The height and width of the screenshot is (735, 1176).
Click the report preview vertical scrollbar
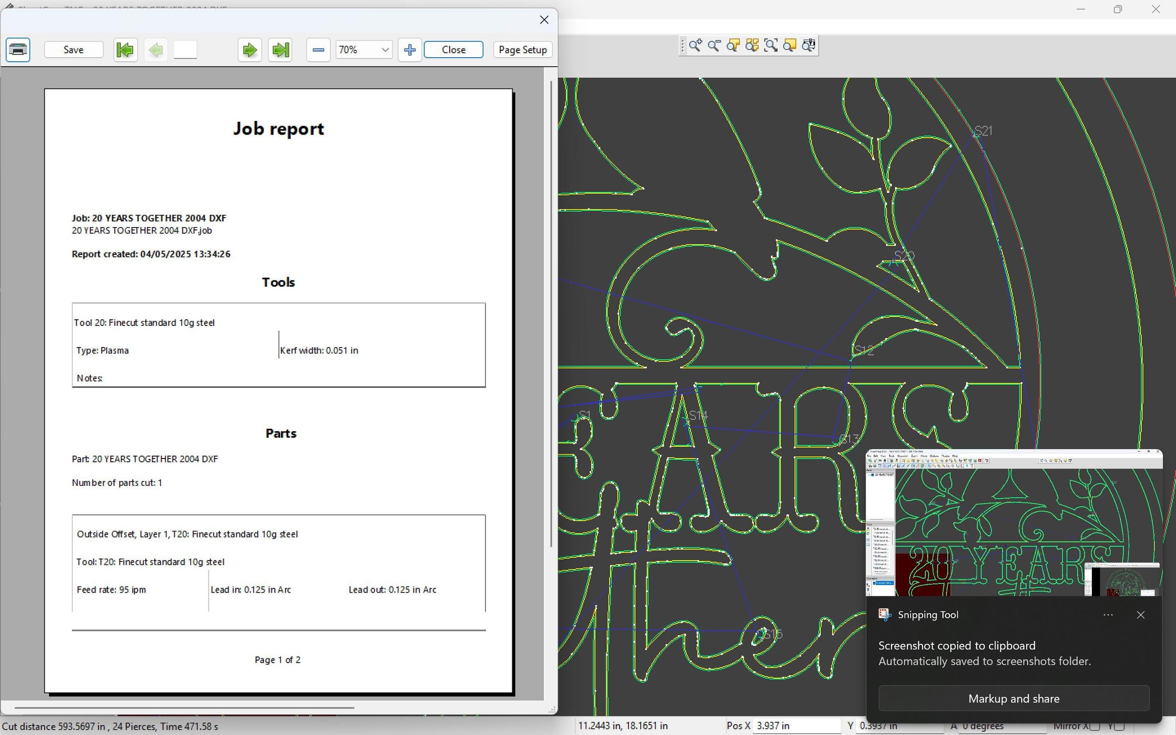pyautogui.click(x=551, y=314)
